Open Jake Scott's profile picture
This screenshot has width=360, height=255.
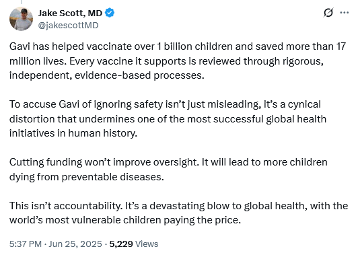pos(21,19)
